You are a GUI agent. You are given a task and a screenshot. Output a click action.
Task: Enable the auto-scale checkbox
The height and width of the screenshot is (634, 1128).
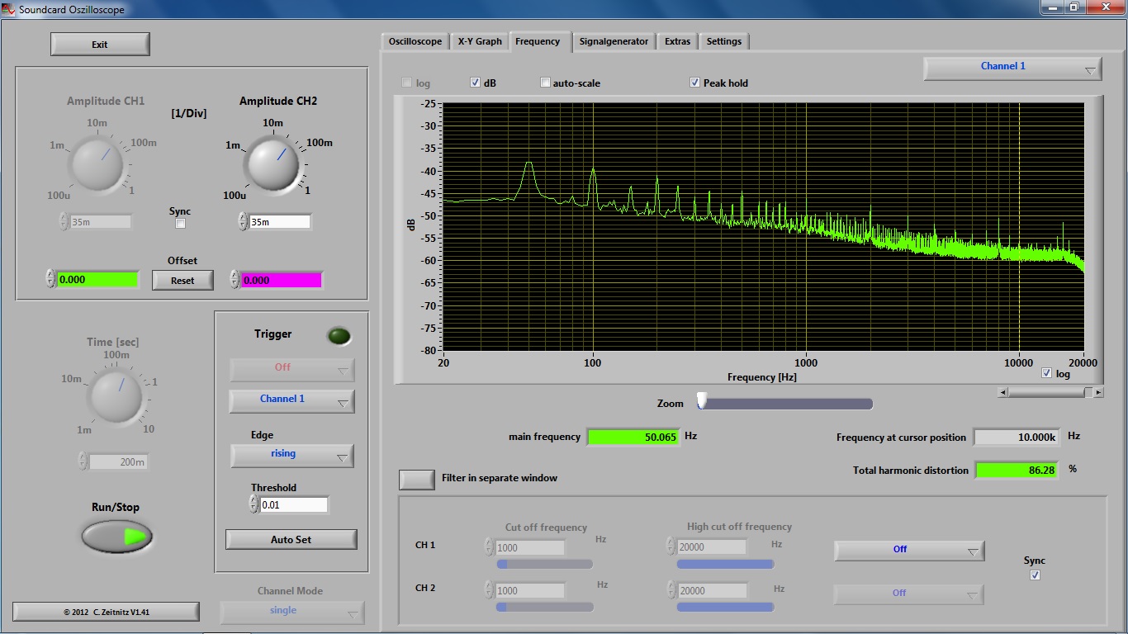(x=545, y=83)
